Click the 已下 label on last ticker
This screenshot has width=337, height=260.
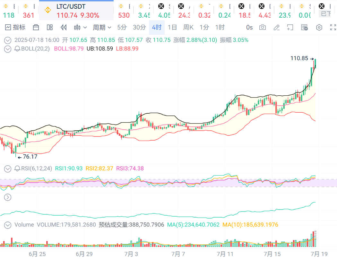tap(325, 14)
